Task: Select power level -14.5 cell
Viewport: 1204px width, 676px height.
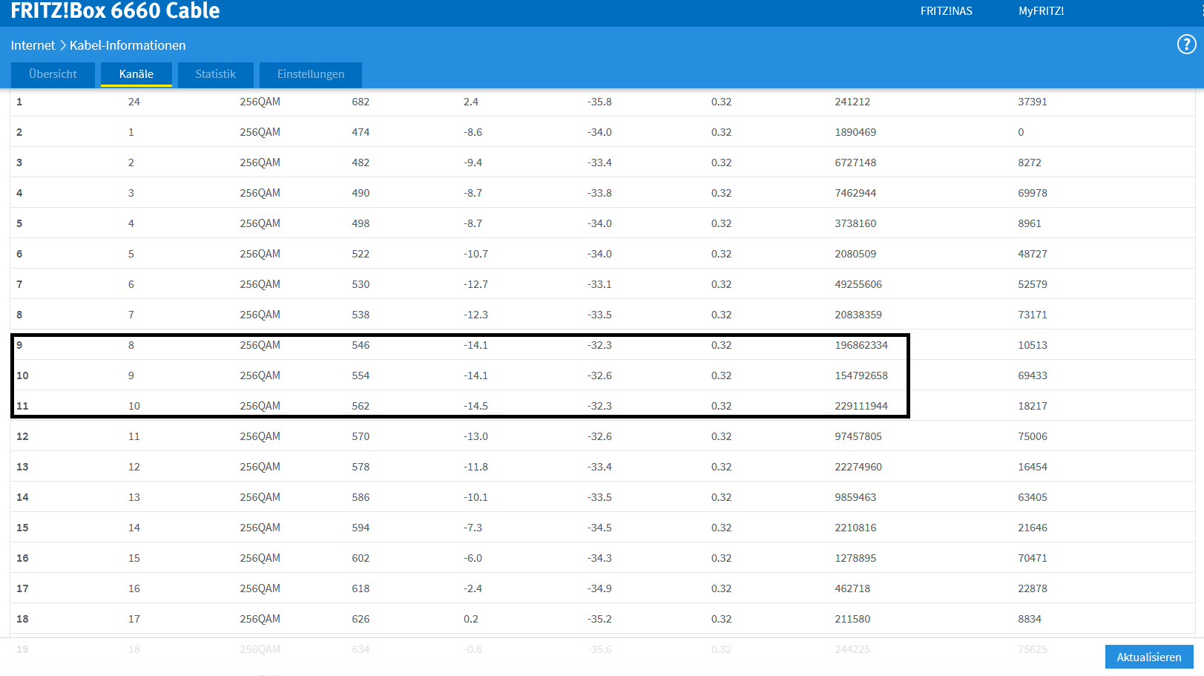Action: (476, 406)
